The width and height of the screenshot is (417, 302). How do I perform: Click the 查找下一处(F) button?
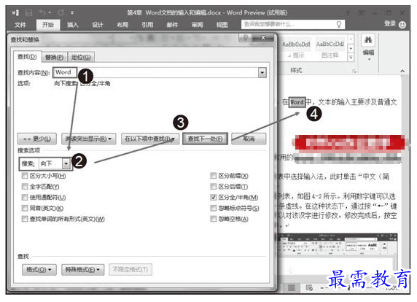pyautogui.click(x=205, y=139)
